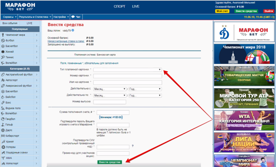The width and height of the screenshot is (276, 167).
Task: Switch to LIVE sidebar tab
Action: (x=29, y=23)
